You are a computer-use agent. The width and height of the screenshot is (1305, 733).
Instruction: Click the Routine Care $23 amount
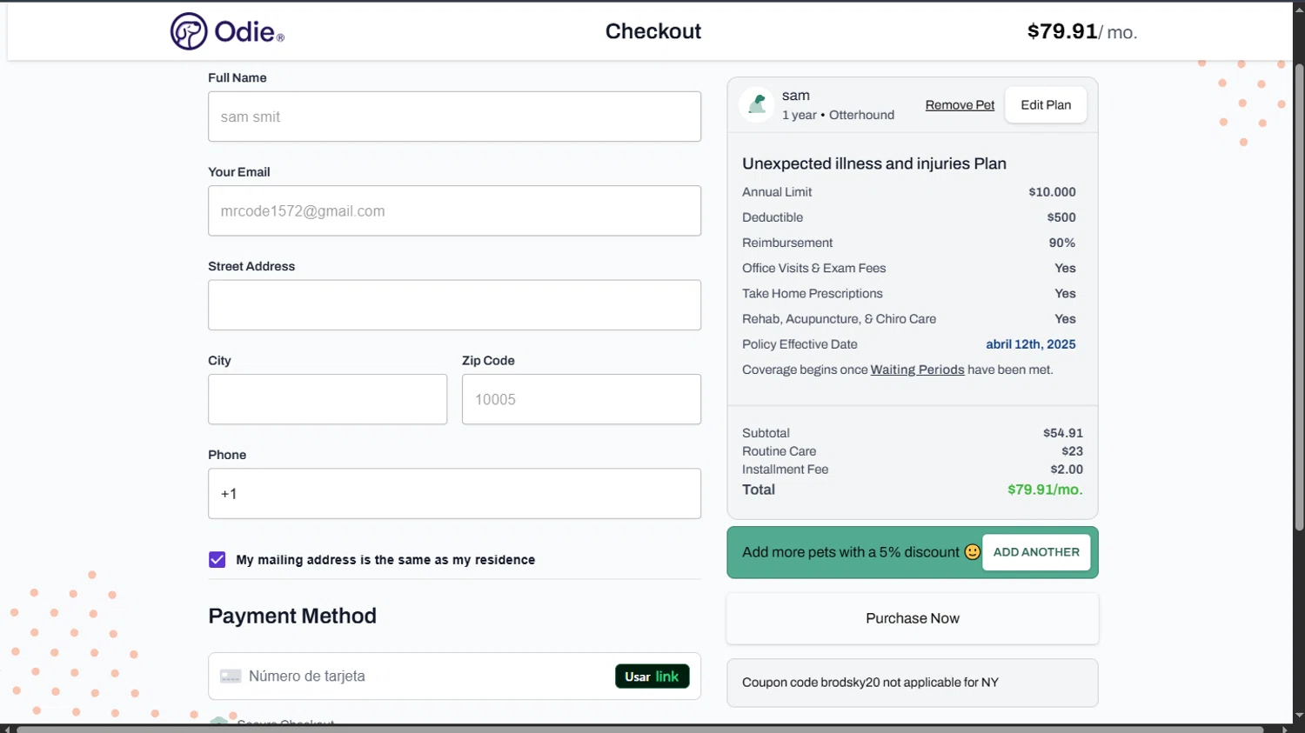1072,451
